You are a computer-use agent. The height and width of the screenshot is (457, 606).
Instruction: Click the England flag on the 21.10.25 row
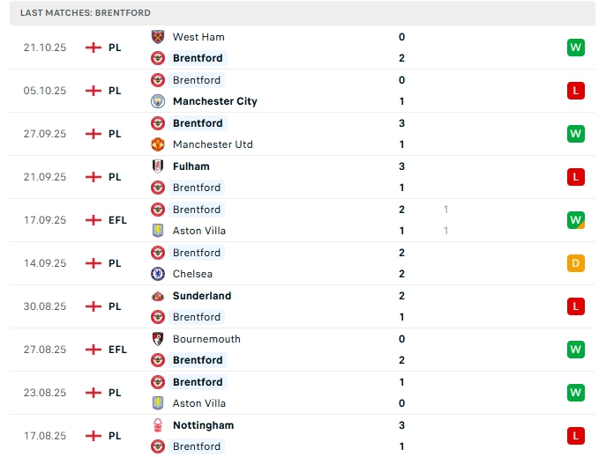pos(94,48)
